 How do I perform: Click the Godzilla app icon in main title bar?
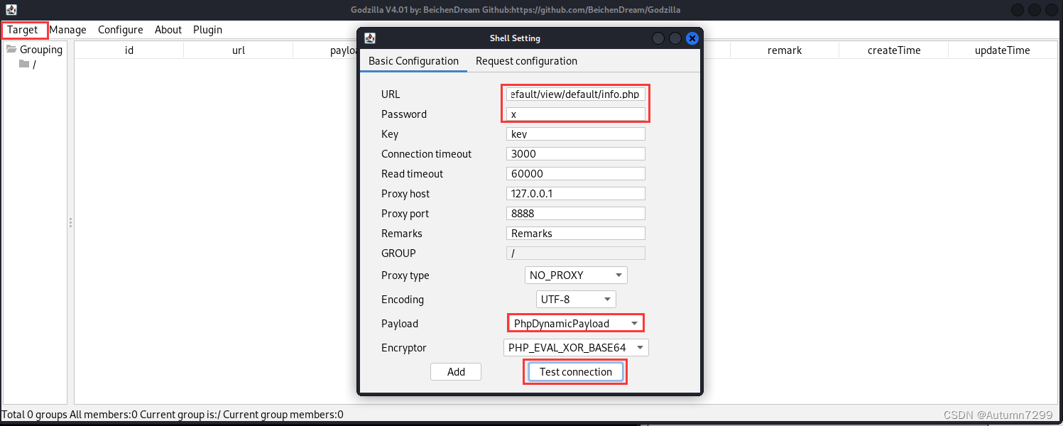click(x=11, y=10)
